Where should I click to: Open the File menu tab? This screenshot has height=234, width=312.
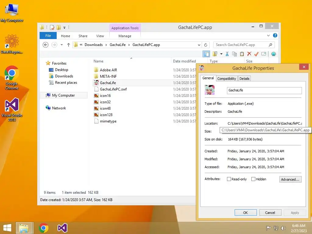point(48,36)
